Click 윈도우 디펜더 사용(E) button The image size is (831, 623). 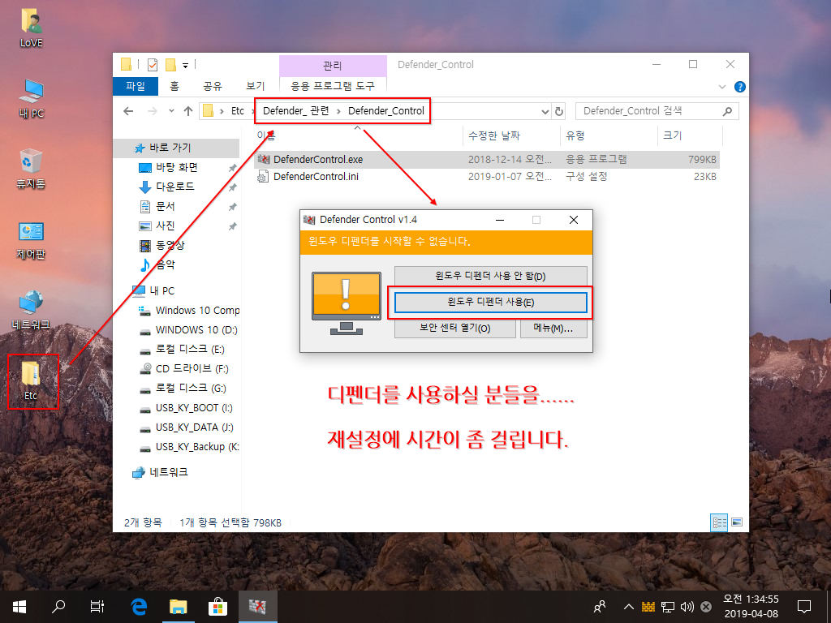[x=491, y=302]
